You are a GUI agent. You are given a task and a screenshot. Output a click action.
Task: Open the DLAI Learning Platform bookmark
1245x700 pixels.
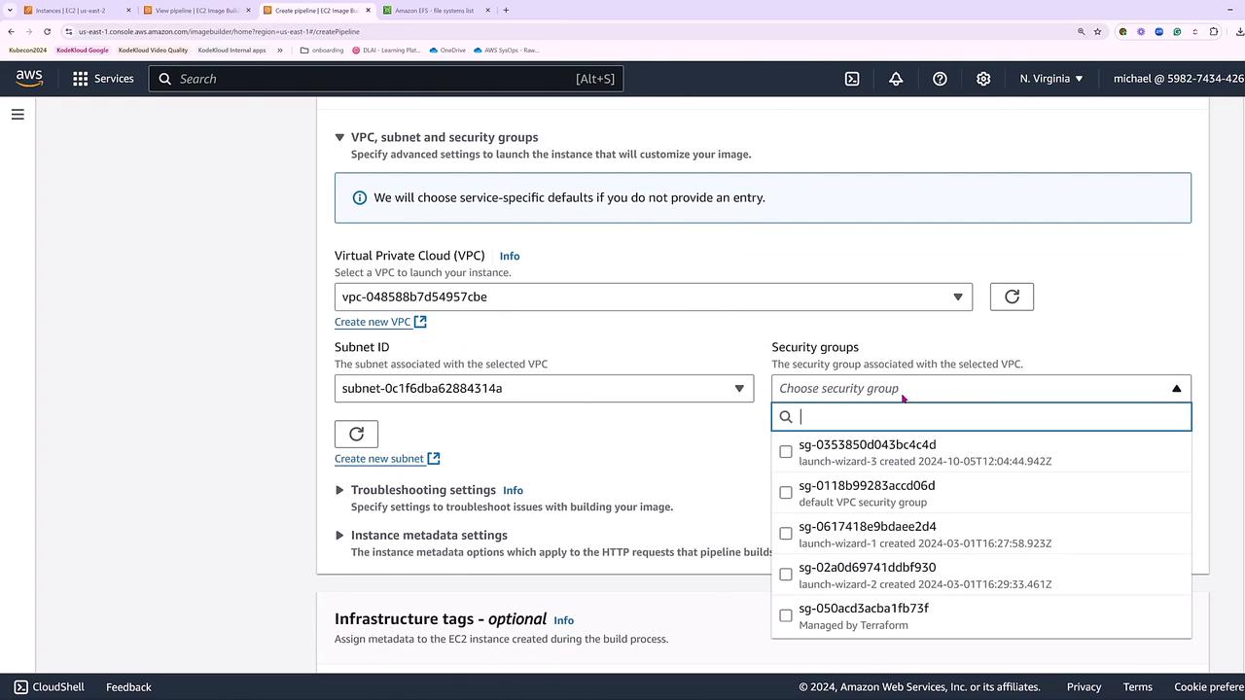click(386, 50)
